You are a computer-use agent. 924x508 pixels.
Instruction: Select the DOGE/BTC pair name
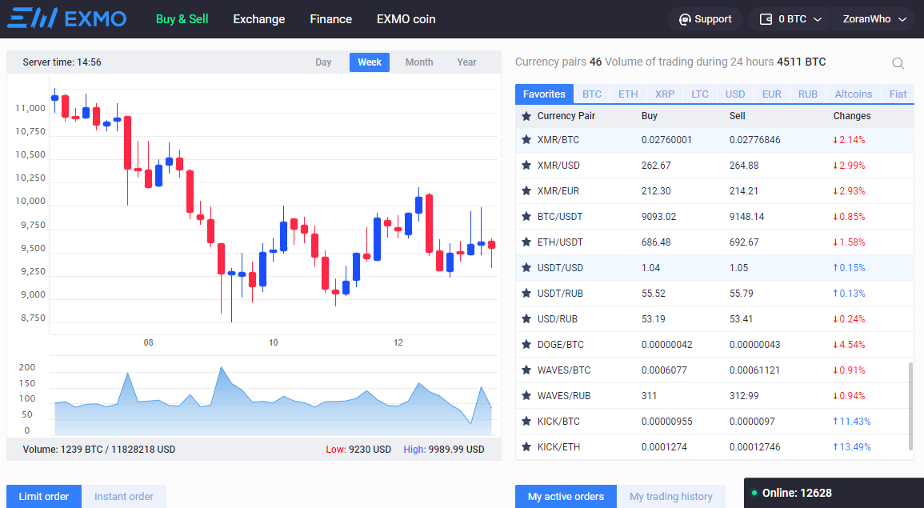[561, 344]
